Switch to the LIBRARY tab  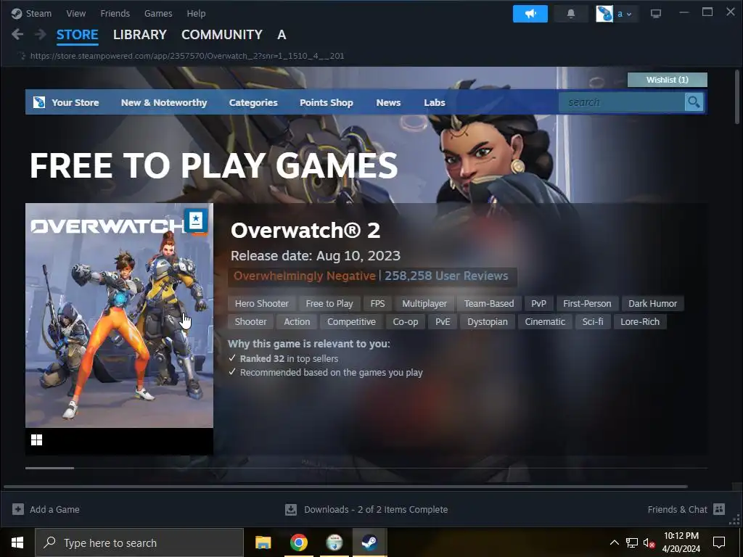(140, 35)
